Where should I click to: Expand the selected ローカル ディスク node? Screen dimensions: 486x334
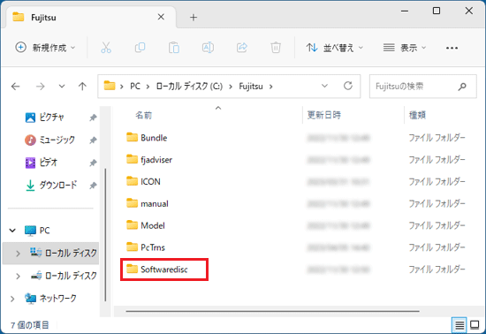click(x=18, y=254)
